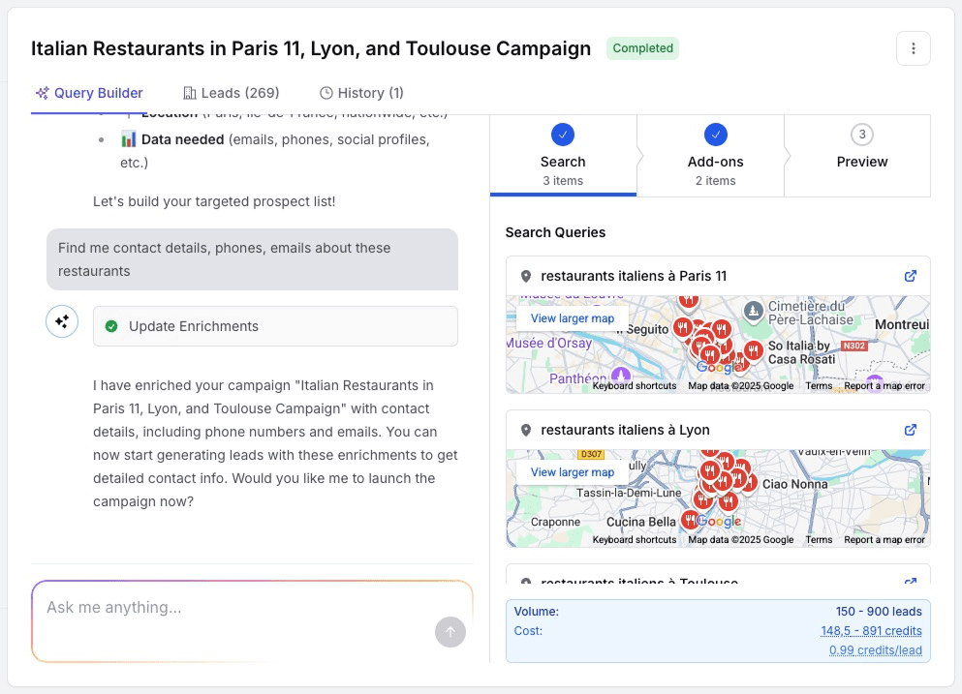The height and width of the screenshot is (694, 962).
Task: Click the blue checkmark on the Search step
Action: coord(563,135)
